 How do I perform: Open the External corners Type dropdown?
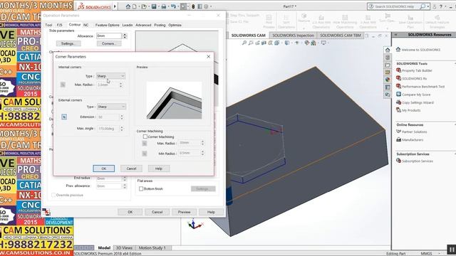click(111, 107)
